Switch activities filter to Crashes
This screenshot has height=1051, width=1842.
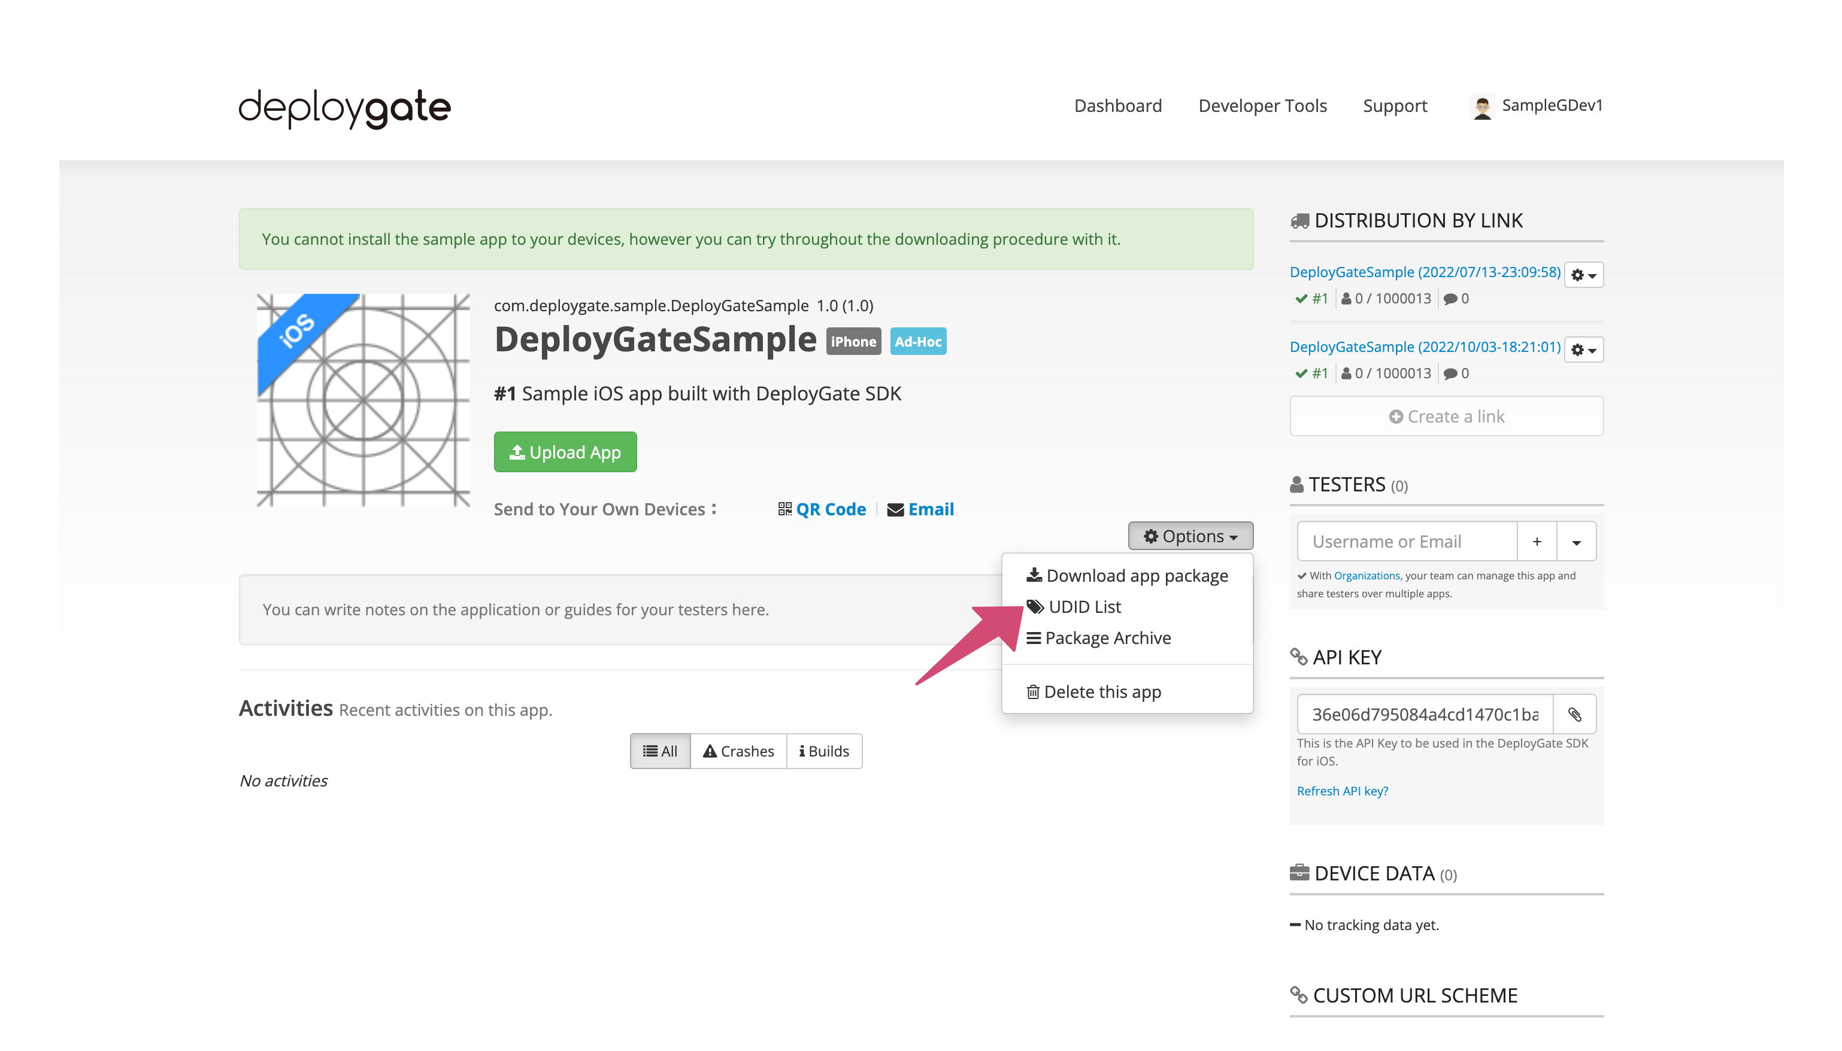(x=738, y=751)
